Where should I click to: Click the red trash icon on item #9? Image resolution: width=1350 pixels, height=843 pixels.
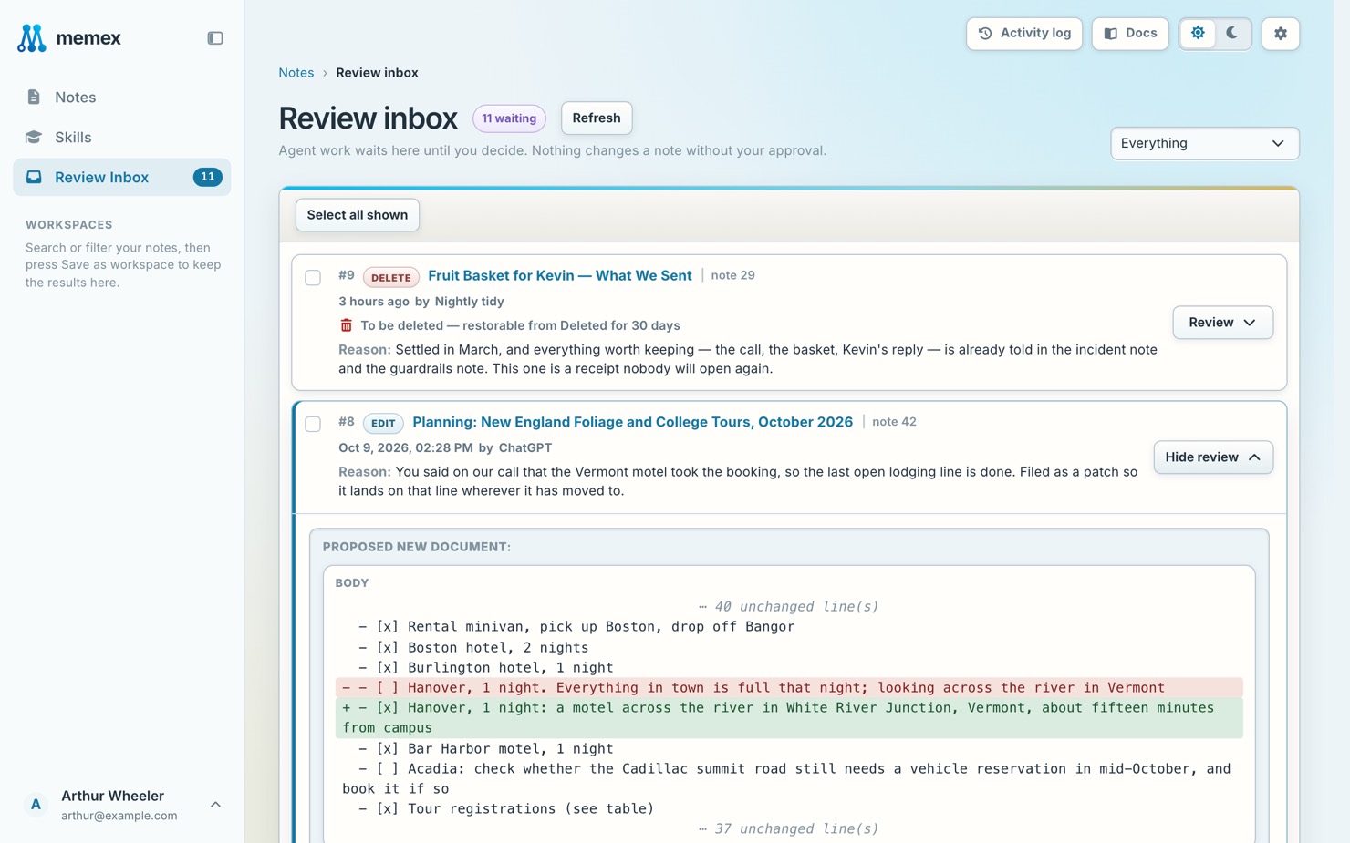[x=347, y=325]
